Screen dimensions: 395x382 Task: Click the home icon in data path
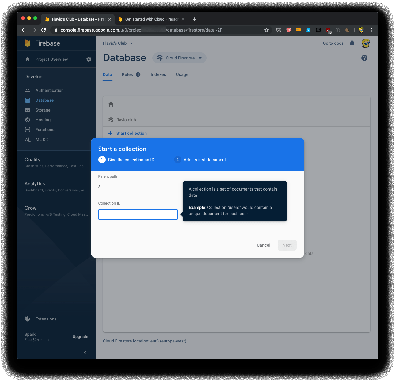(x=111, y=104)
